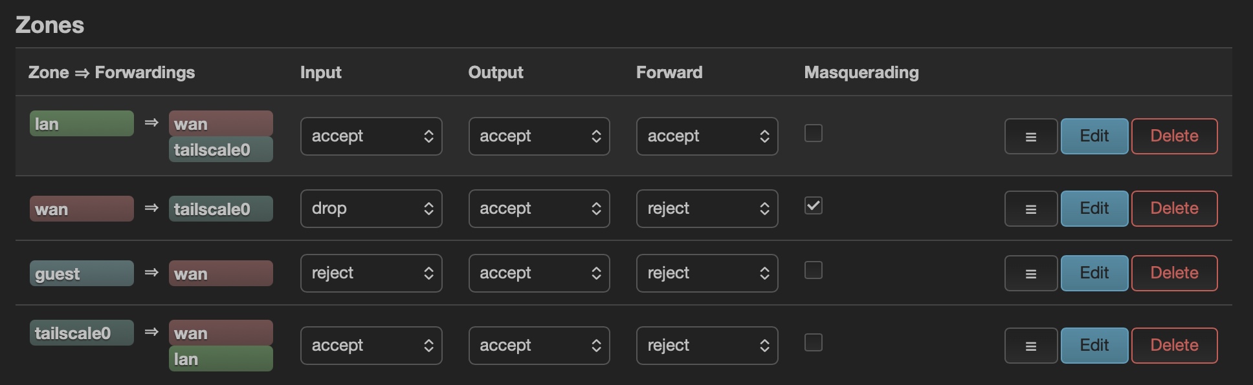Open the Output dropdown for tailscale0 zone

pyautogui.click(x=538, y=346)
